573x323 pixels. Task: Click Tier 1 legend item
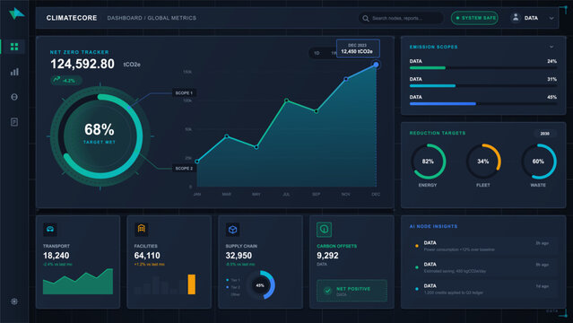(x=233, y=280)
